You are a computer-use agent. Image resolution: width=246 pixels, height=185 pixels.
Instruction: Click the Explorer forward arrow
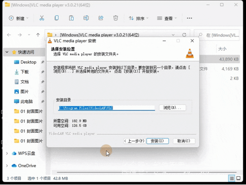(20, 35)
